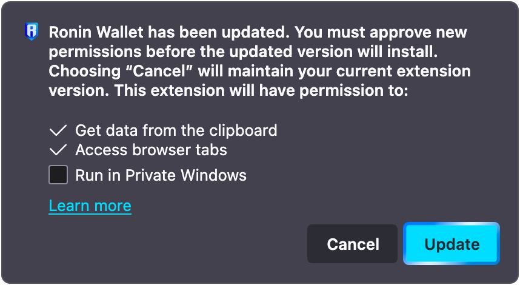The image size is (520, 285).
Task: Click the checkmark beside Access browser tabs
Action: click(x=58, y=150)
